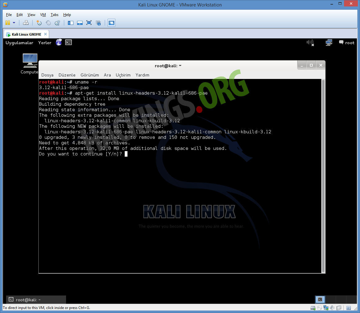Screen dimensions: 360x313
Task: Revert VM to the previous snapshot
Action: click(x=48, y=23)
